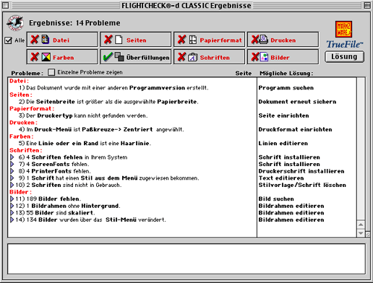Screen dimensions: 373x283
Task: Click the red X next to Datei
Action: point(35,40)
